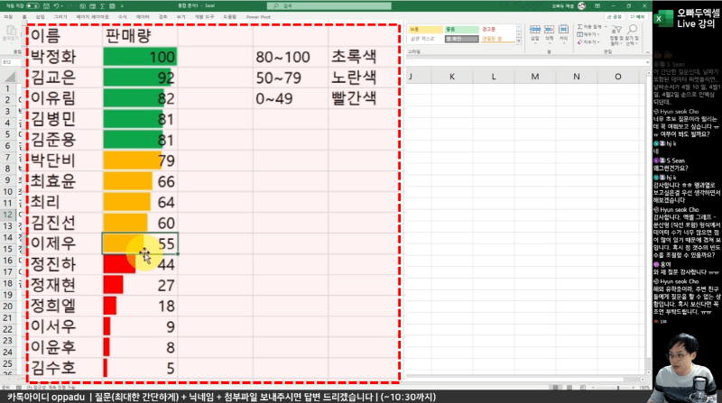
Task: Switch to the 수식 ribbon tab
Action: coord(122,17)
